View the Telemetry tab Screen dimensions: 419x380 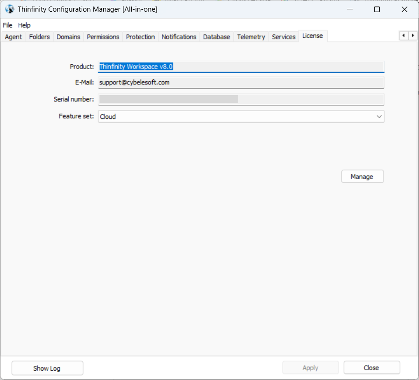click(251, 37)
